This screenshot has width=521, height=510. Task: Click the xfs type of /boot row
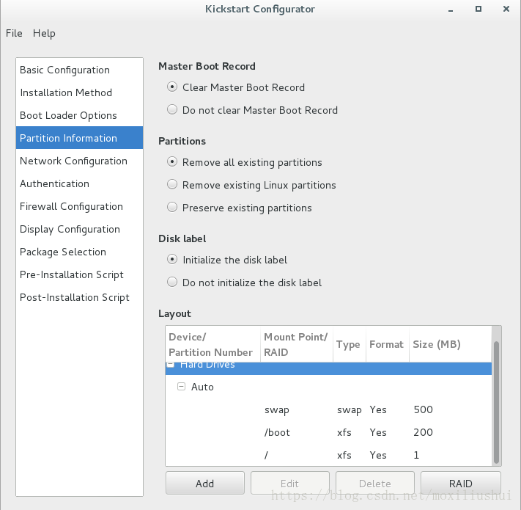(x=344, y=432)
